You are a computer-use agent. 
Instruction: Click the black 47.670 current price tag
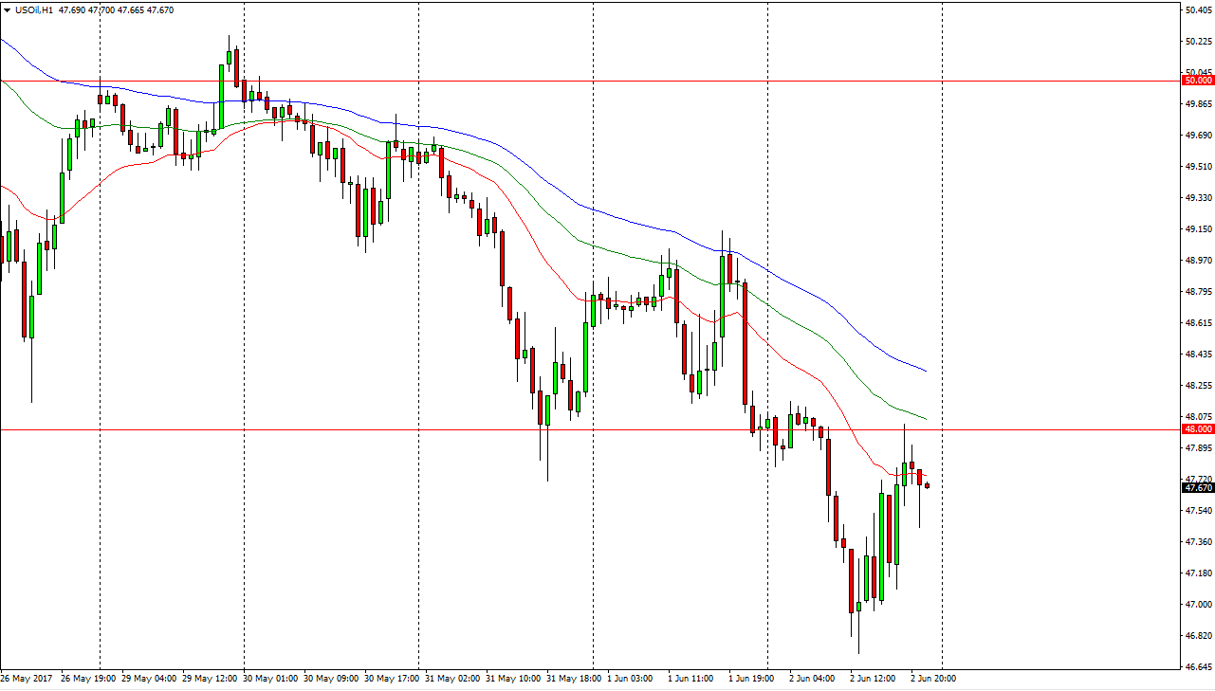(1198, 487)
